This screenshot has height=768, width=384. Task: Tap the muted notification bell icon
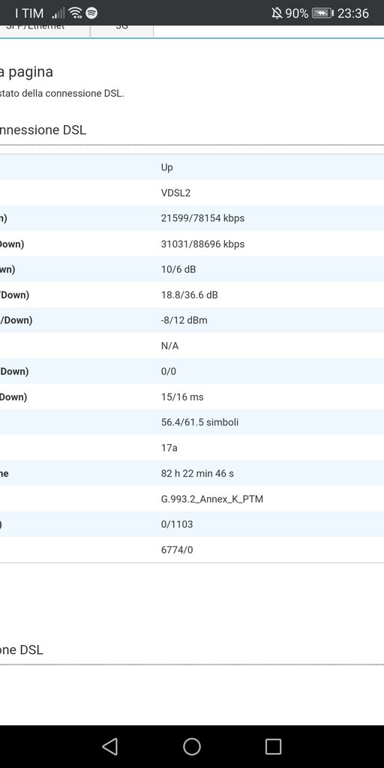(277, 13)
